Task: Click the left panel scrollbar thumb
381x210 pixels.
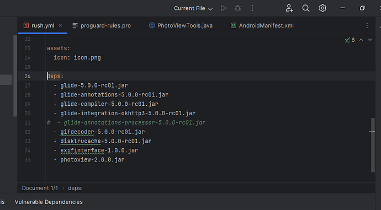Action: 15,76
